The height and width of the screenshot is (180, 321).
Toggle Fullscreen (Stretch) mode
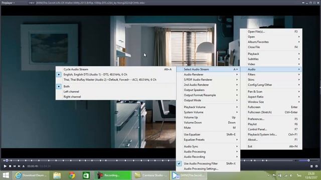[271, 112]
